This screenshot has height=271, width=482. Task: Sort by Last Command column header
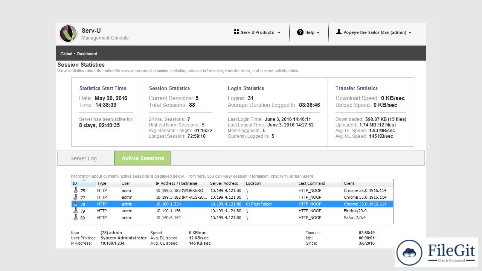[x=319, y=183]
